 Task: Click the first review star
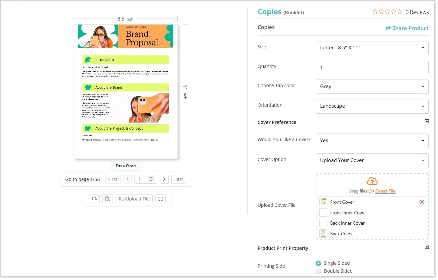point(375,12)
